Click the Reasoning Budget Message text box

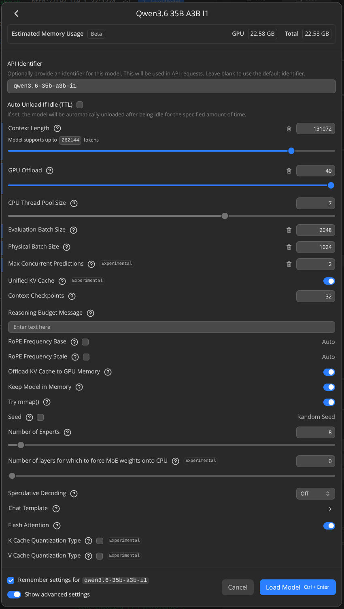point(172,327)
